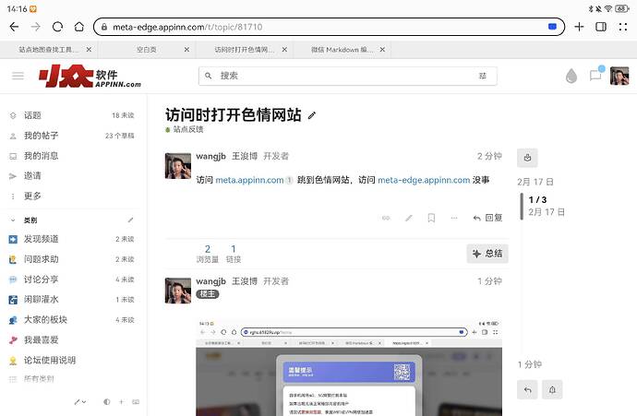Screen dimensions: 637x416
Task: Copy the first post's share link icon
Action: point(386,218)
